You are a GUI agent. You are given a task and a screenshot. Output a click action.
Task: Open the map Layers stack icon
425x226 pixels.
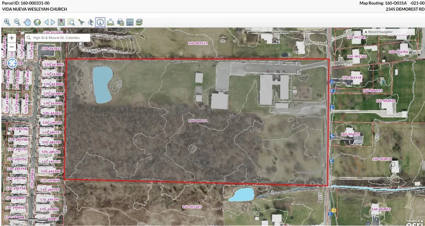click(140, 22)
